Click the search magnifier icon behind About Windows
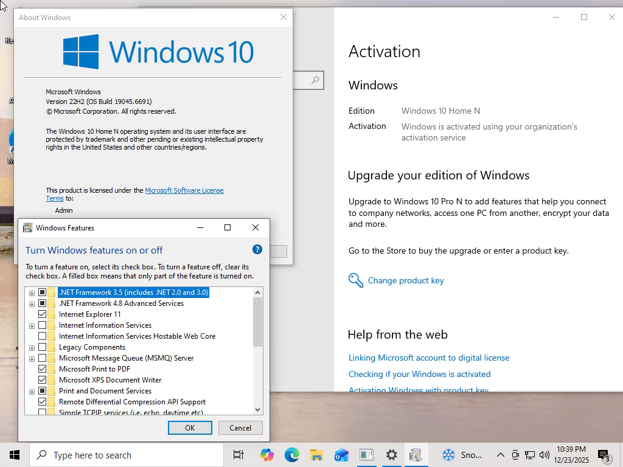The width and height of the screenshot is (623, 467). point(315,80)
